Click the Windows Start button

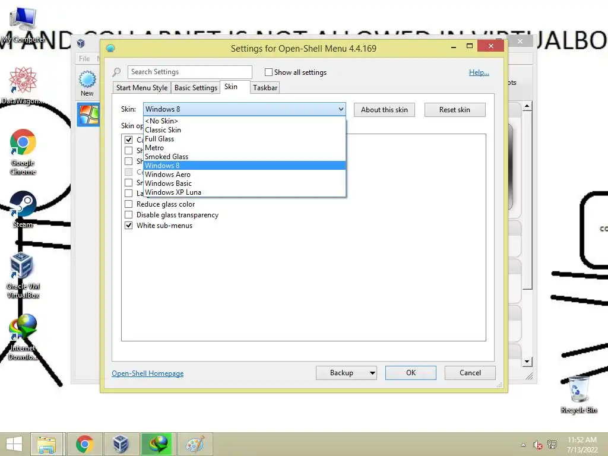tap(14, 444)
